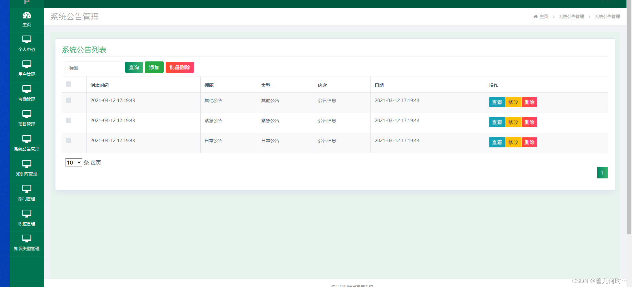This screenshot has width=632, height=287.
Task: Click 创建时间 column header
Action: [99, 85]
